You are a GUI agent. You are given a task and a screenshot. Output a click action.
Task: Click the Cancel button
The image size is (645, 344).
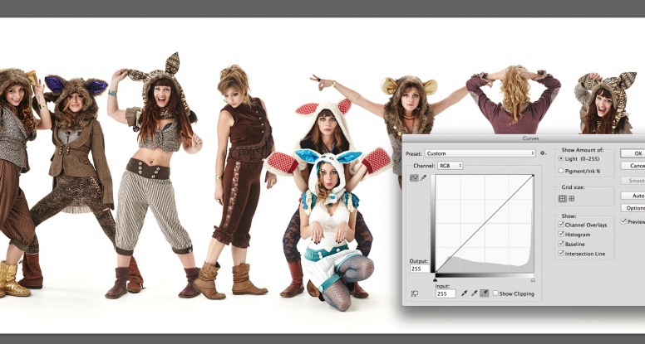click(x=633, y=166)
